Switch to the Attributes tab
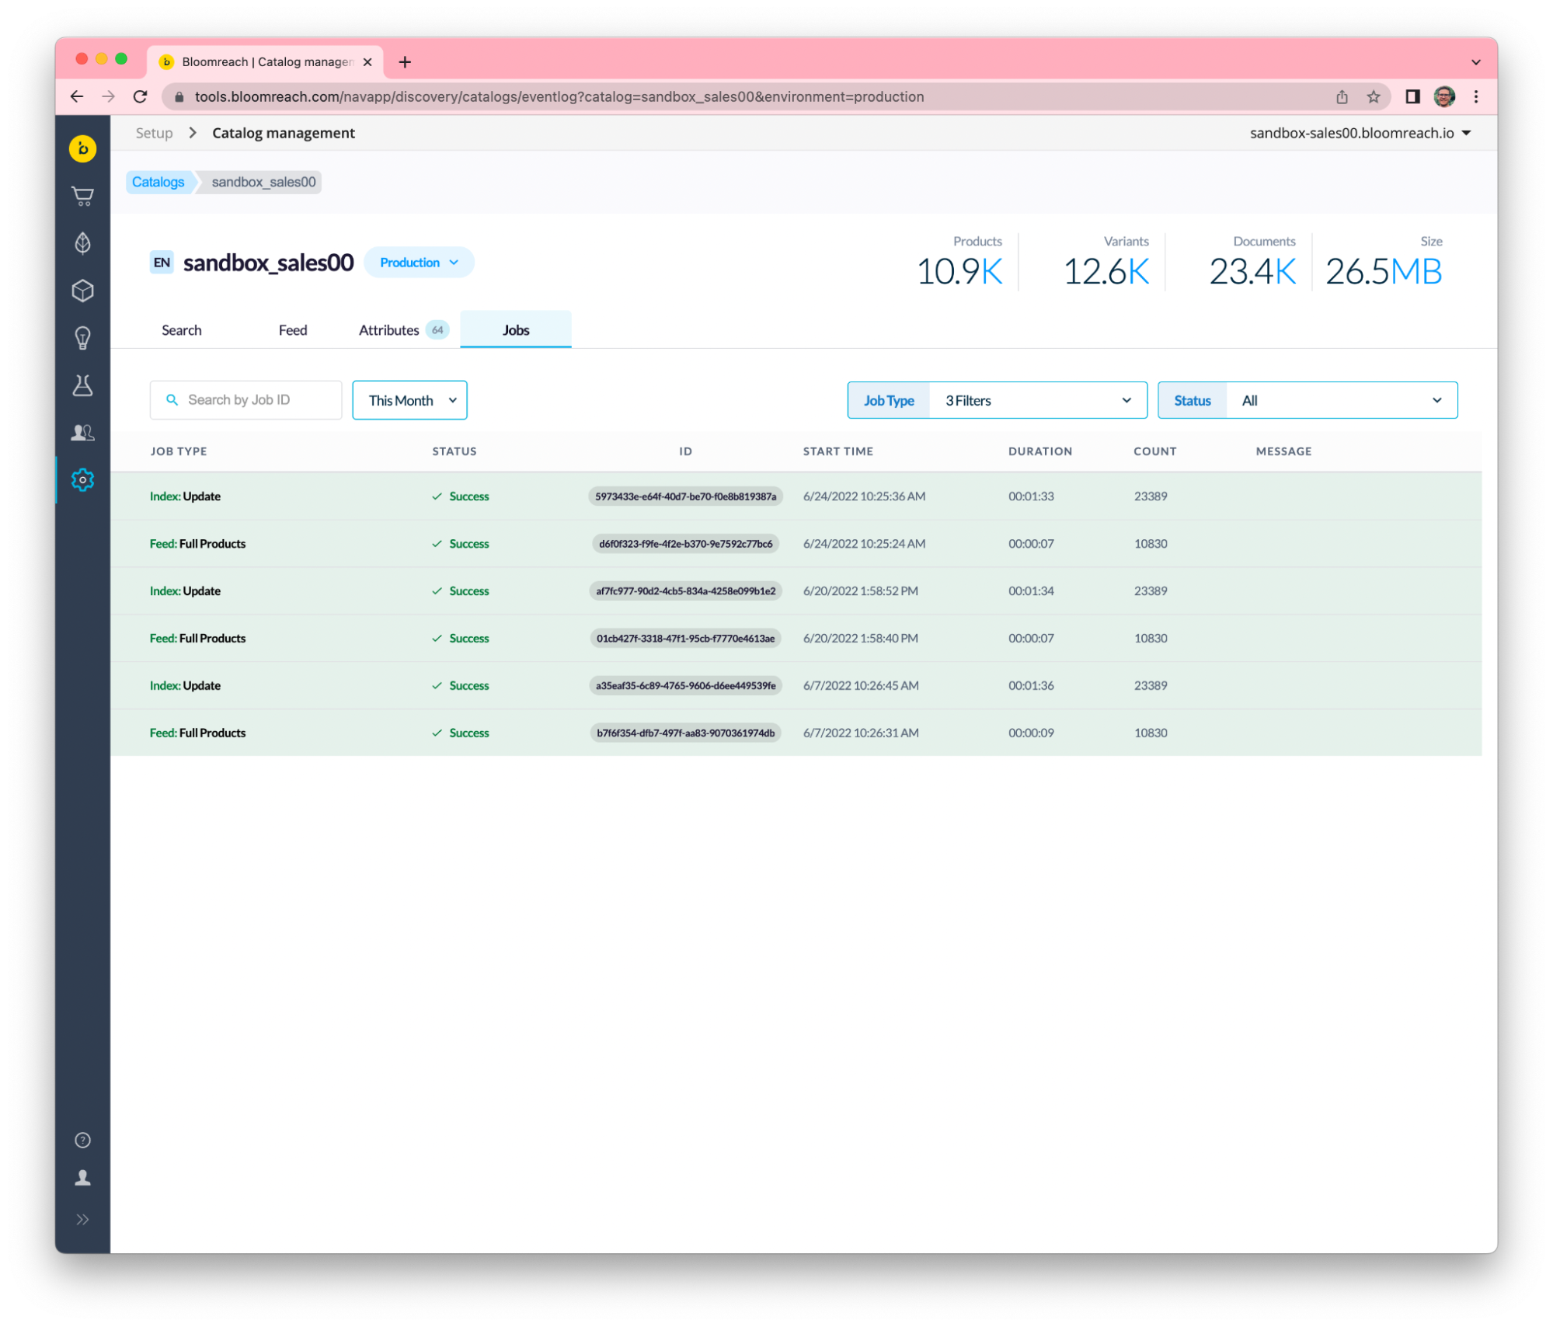 click(402, 330)
